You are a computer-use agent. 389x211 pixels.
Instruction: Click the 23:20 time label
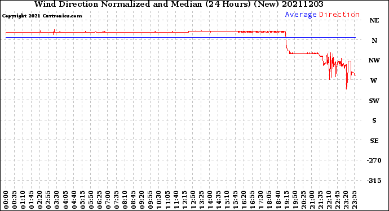(x=346, y=200)
